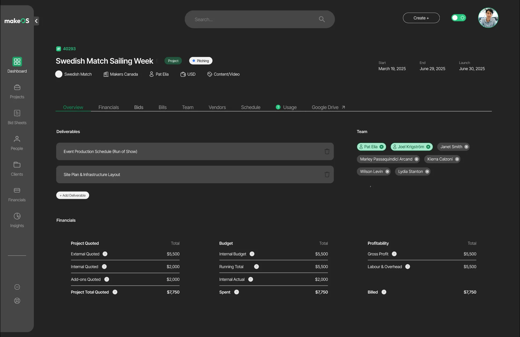
Task: Open the Schedule tab
Action: [x=251, y=107]
